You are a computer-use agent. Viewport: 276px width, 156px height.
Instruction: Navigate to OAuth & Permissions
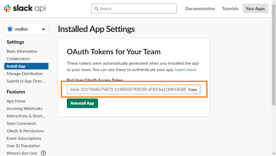coord(25,131)
